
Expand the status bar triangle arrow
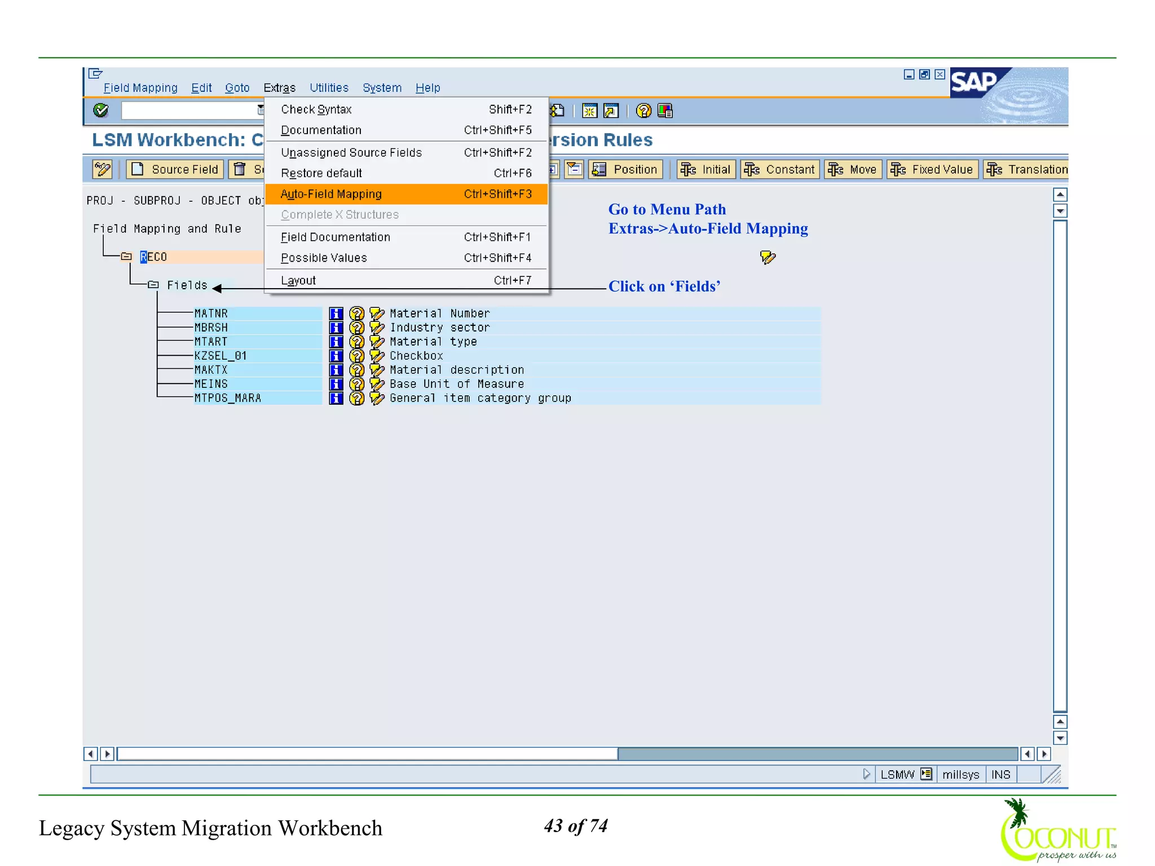coord(867,774)
